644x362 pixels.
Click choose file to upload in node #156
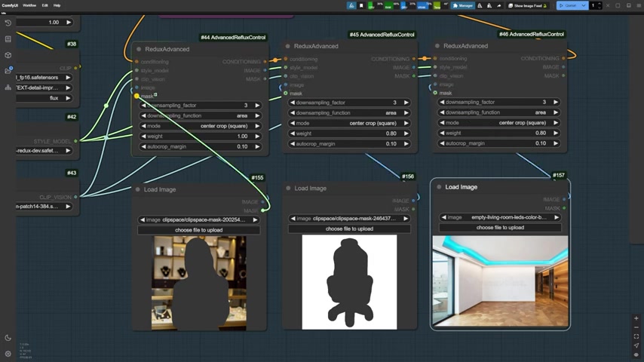[x=349, y=229]
